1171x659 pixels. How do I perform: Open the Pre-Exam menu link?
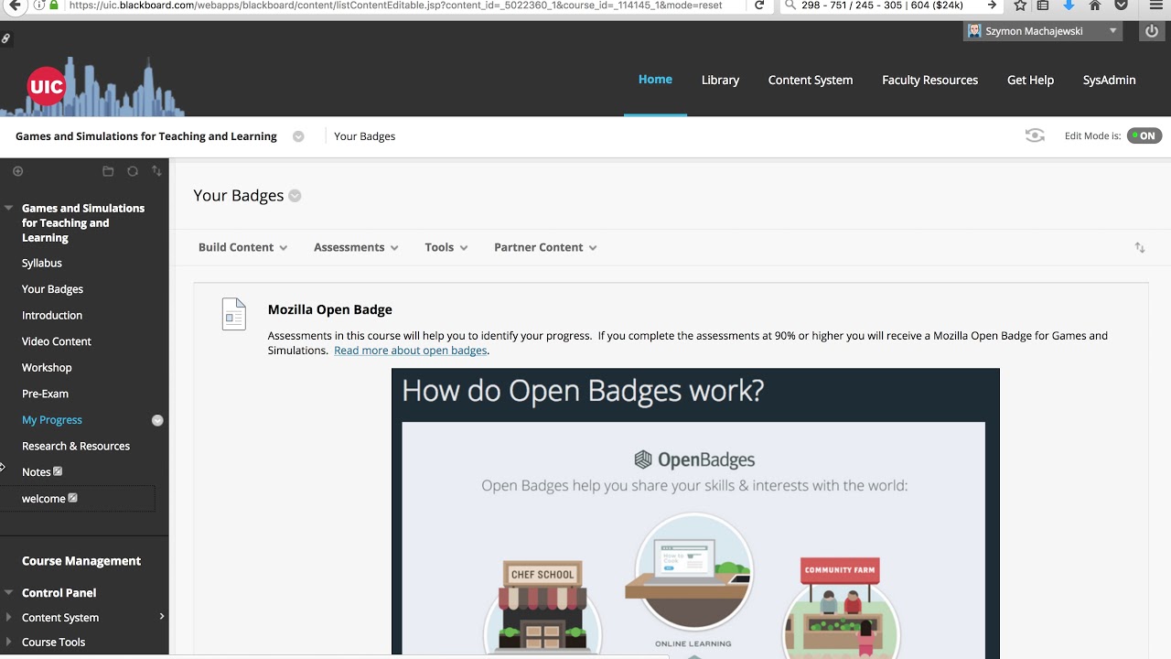[x=45, y=394]
